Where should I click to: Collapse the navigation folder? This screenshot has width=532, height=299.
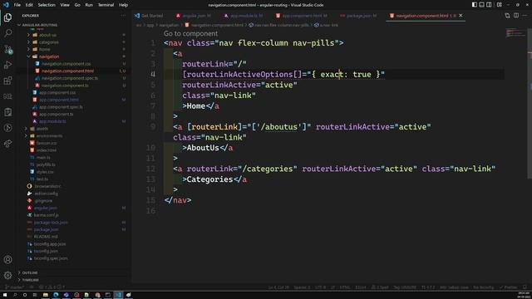pos(49,56)
